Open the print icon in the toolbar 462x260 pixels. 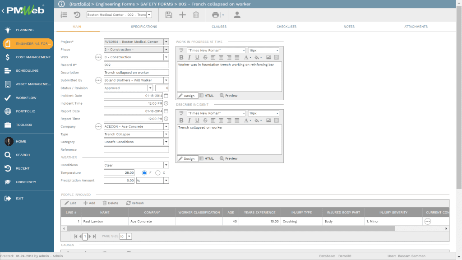pyautogui.click(x=216, y=15)
